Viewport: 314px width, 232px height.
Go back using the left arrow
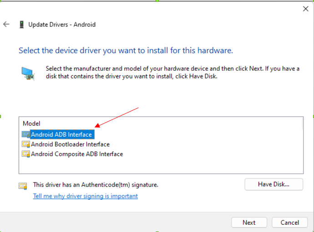pyautogui.click(x=6, y=25)
